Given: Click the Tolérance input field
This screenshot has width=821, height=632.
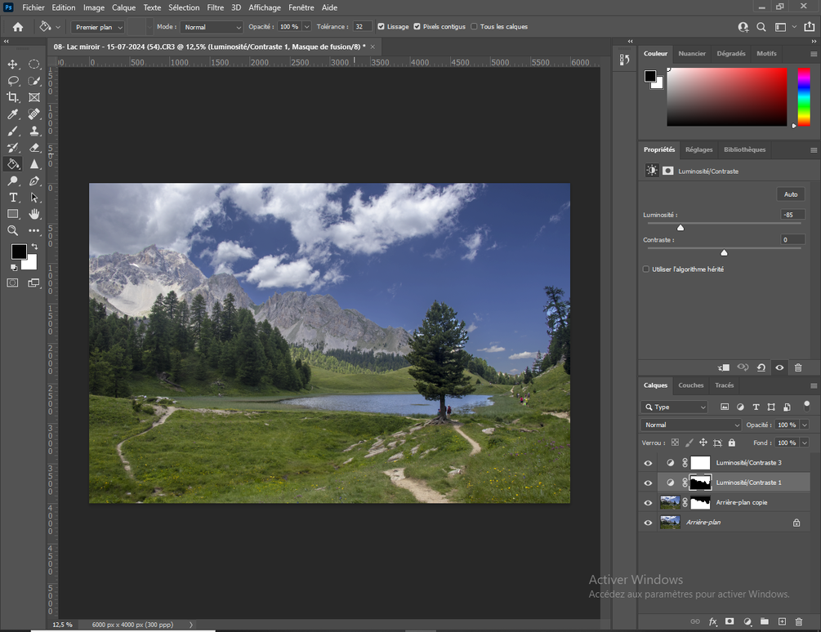Looking at the screenshot, I should (363, 27).
